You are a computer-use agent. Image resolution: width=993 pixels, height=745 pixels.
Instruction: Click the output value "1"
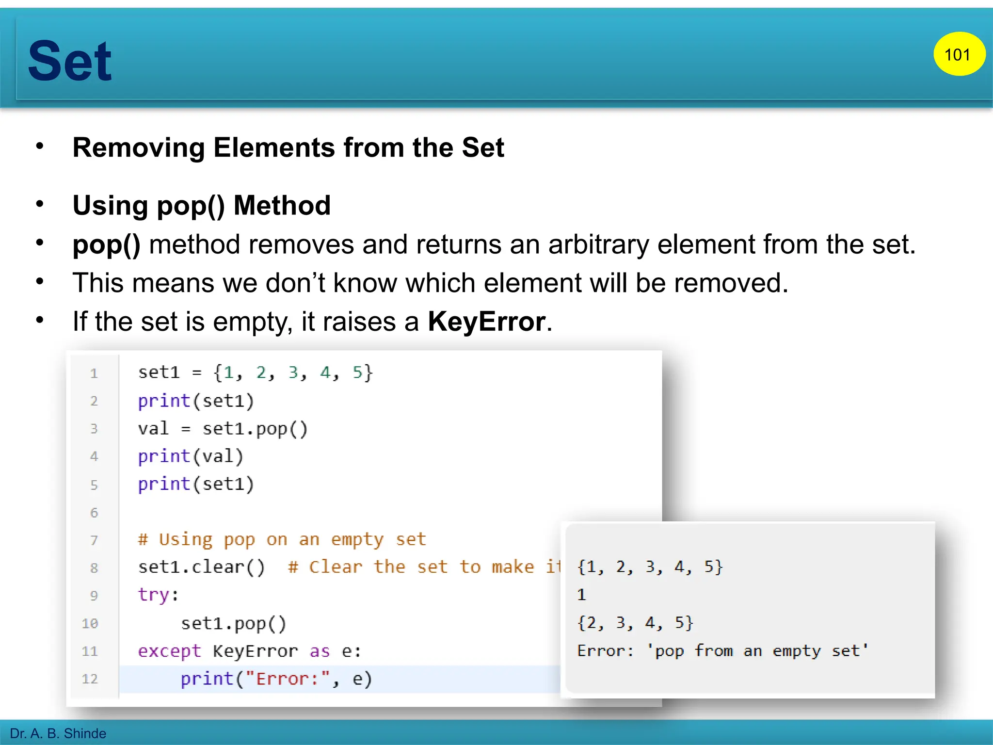point(582,595)
